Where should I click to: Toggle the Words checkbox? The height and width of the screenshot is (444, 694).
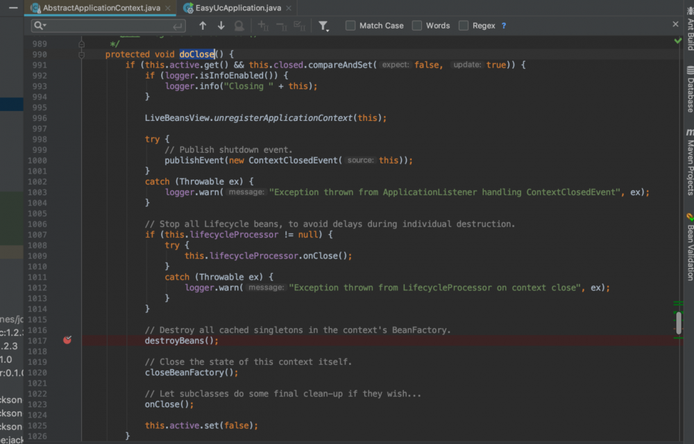click(x=417, y=26)
